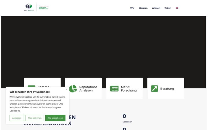Click the partially hidden Comms card
This screenshot has width=208, height=130.
pyautogui.click(x=42, y=82)
